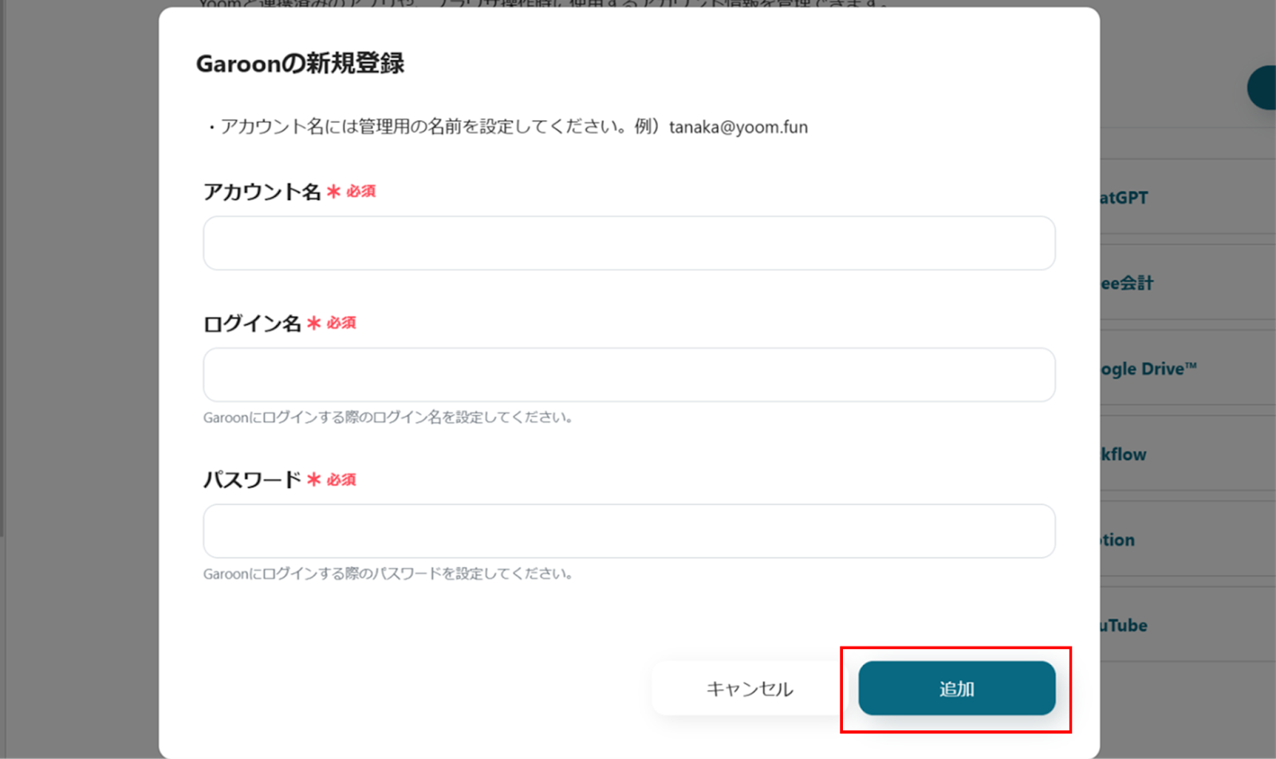Click the キャンセル button
1276x759 pixels.
(750, 688)
